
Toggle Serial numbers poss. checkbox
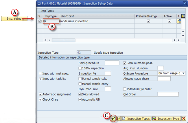point(125,63)
